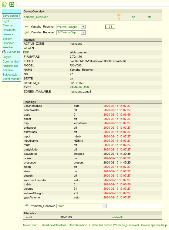Open the Raw definition link
The image size is (169, 230).
pos(78,225)
